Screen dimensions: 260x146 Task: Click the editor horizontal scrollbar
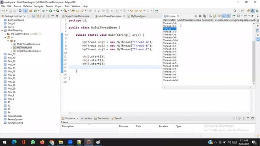click(159, 113)
